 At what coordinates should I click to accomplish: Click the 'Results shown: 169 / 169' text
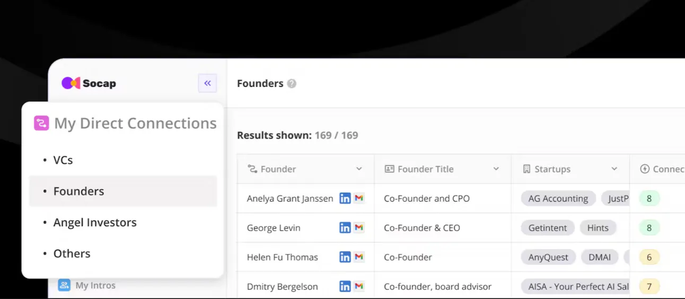pos(297,135)
